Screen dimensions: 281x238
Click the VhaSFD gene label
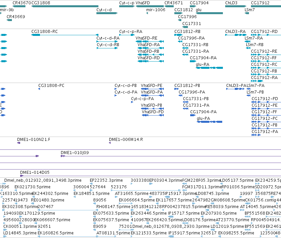[x=143, y=3]
